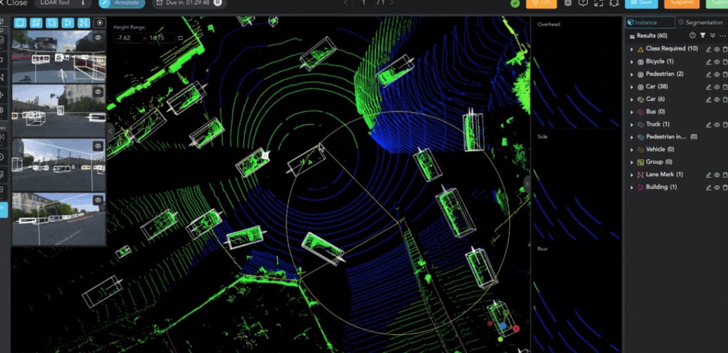728x353 pixels.
Task: Toggle fullscreen mode icon
Action: click(599, 3)
